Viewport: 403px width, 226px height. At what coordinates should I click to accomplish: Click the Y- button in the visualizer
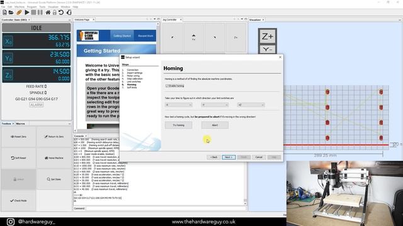point(267,49)
